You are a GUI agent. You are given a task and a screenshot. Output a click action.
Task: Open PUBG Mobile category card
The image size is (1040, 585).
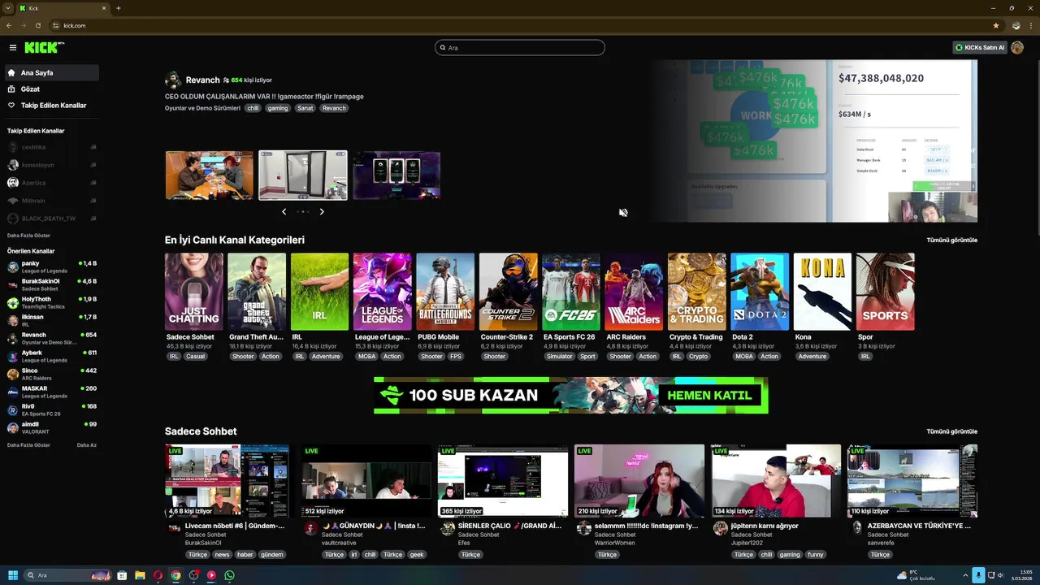445,292
